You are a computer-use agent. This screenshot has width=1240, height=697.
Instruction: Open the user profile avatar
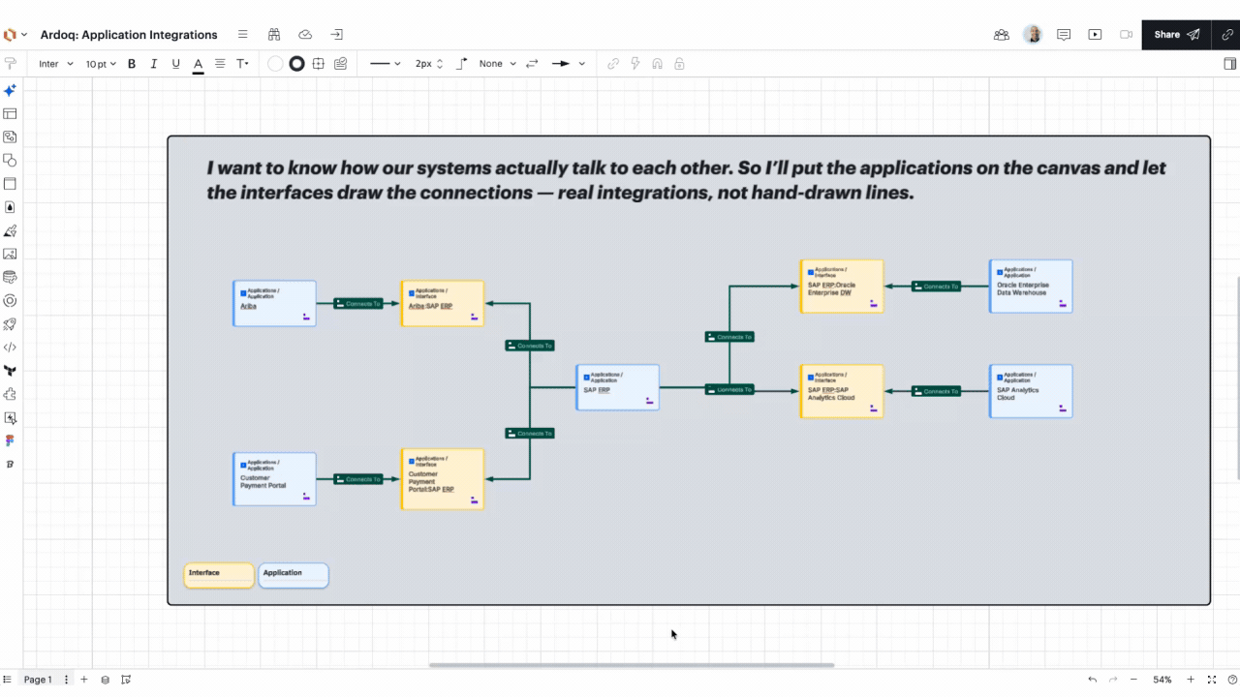coord(1033,35)
